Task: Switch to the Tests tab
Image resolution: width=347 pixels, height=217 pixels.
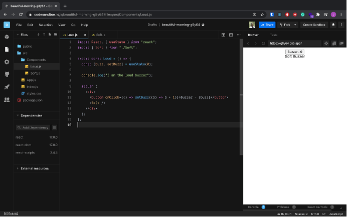Action: tap(274, 35)
